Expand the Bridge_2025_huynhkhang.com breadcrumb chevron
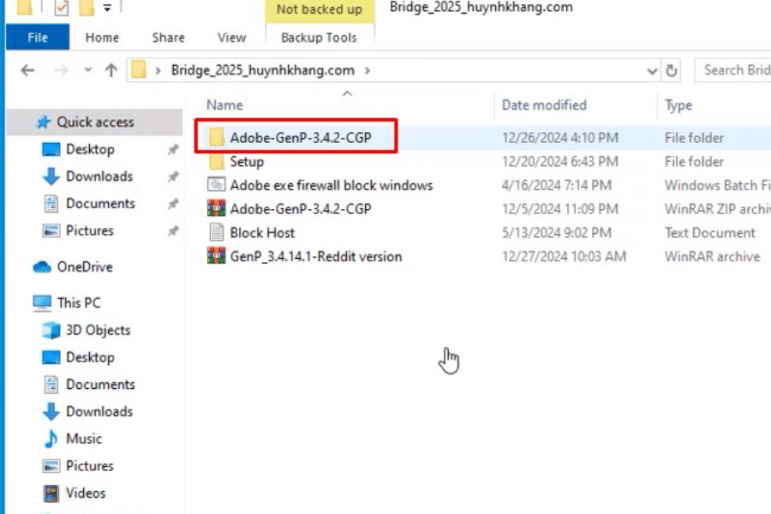Screen dimensions: 771x514 368,71
